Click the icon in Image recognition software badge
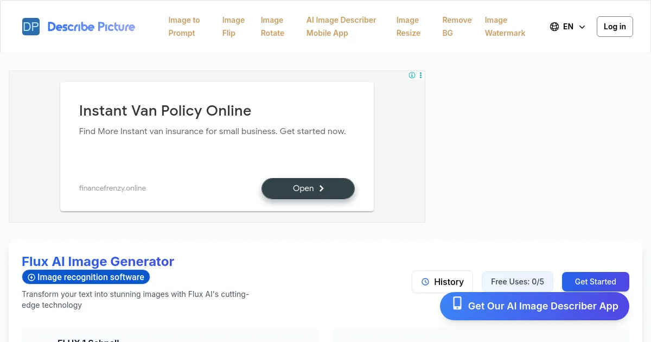The width and height of the screenshot is (651, 342). [x=31, y=277]
